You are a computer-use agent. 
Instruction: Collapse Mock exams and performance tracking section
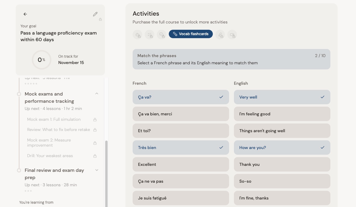pyautogui.click(x=97, y=93)
